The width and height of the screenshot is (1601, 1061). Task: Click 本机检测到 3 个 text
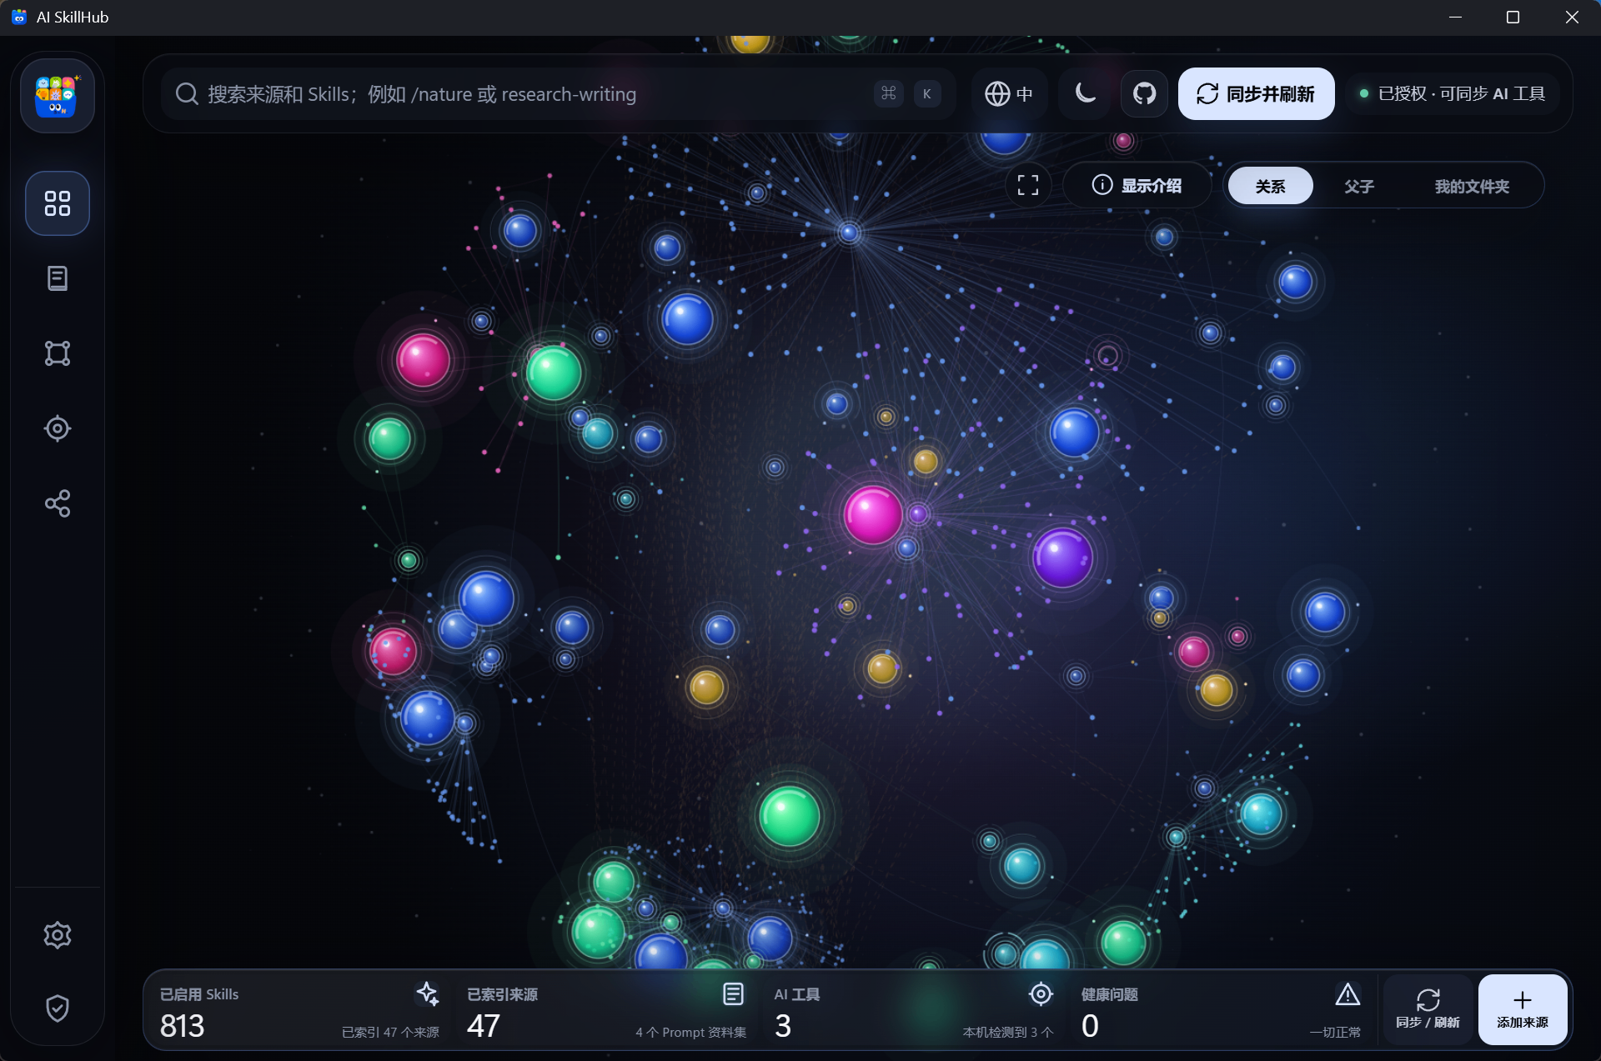(1008, 1032)
